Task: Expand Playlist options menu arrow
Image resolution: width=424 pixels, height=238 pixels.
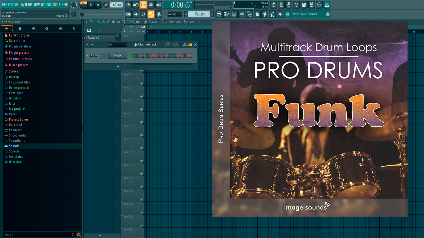Action: pyautogui.click(x=87, y=22)
